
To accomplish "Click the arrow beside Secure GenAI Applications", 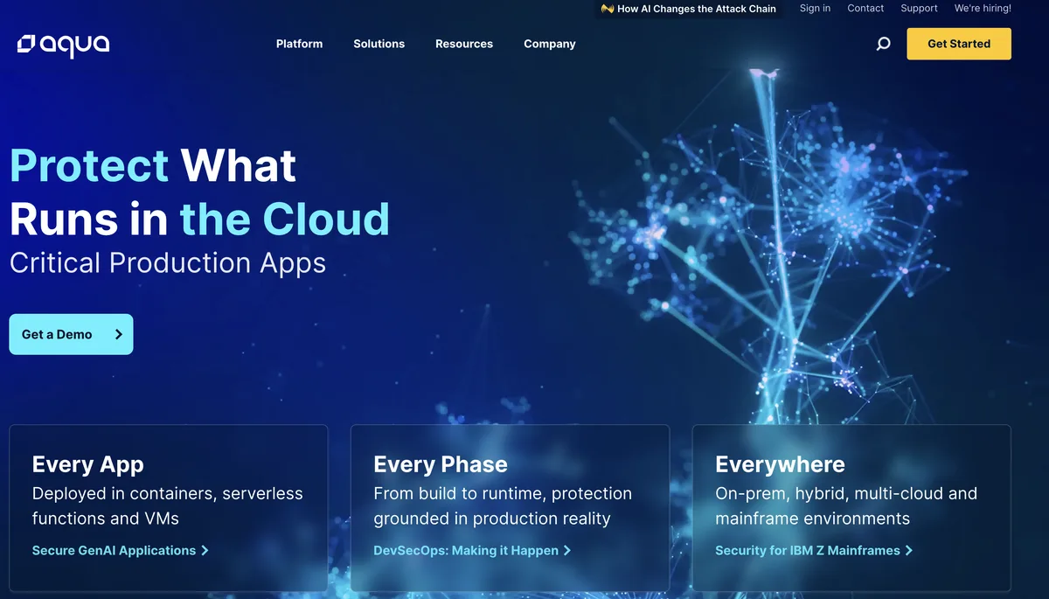I will point(205,550).
